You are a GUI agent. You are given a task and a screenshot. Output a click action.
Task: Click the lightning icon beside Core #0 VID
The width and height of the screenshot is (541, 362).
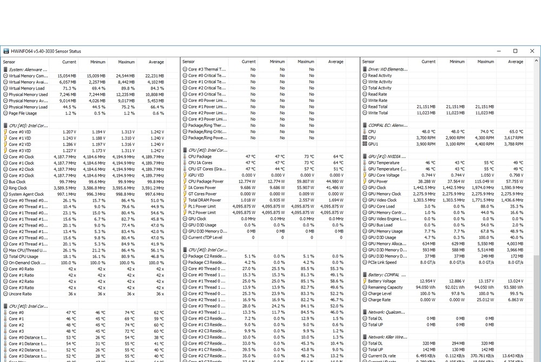pyautogui.click(x=5, y=132)
